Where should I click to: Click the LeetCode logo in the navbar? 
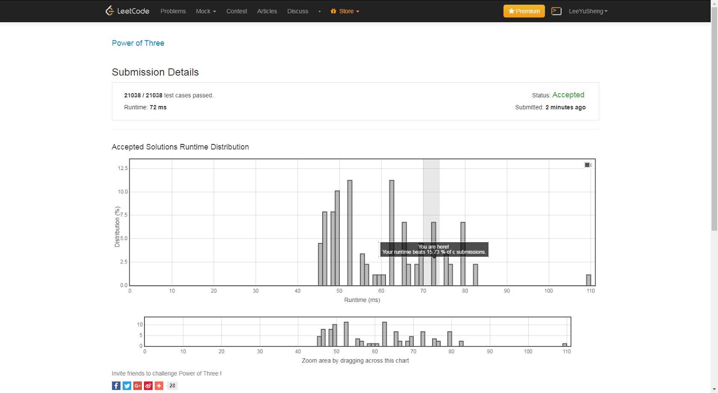(127, 11)
